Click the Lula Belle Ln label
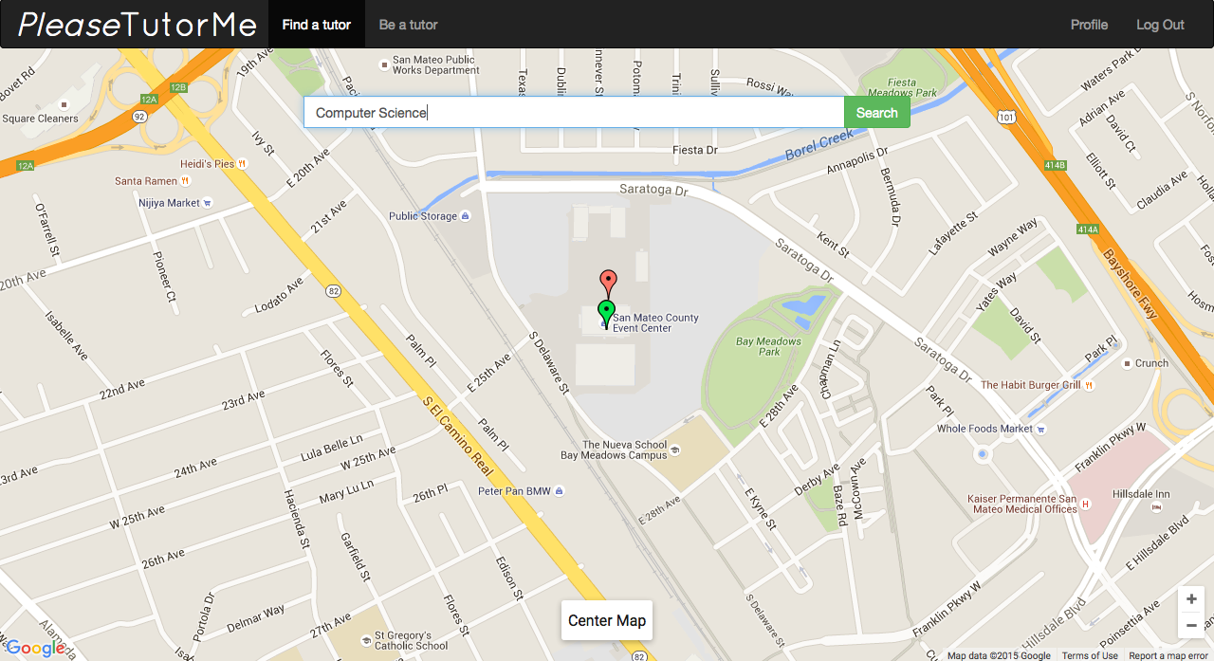This screenshot has height=661, width=1214. [x=332, y=446]
